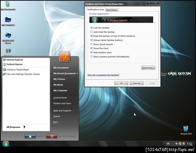Open Control Panel from Start menu
Image resolution: width=196 pixels, height=153 pixels.
point(60,98)
